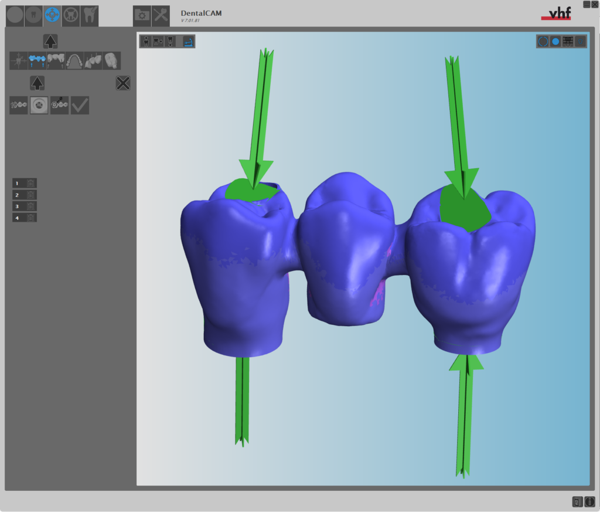The width and height of the screenshot is (600, 512).
Task: Select the full arch model icon
Action: [74, 60]
